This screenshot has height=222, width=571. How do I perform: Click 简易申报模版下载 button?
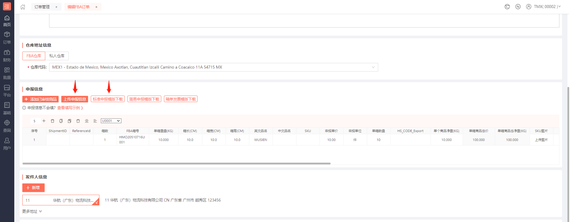coord(144,99)
